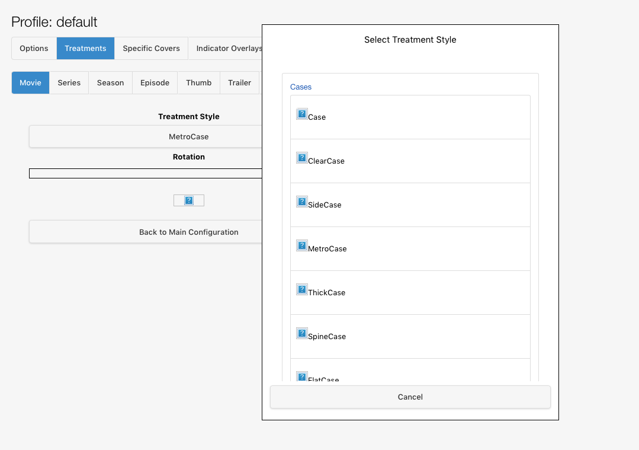Click the MetroCase thumbnail icon in list
This screenshot has height=450, width=639.
pyautogui.click(x=302, y=245)
